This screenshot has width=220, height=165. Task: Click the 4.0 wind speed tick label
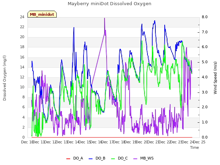[205, 77]
